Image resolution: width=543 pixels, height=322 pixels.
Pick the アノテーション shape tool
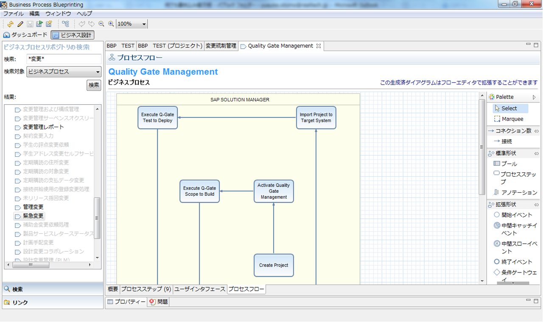tap(515, 193)
